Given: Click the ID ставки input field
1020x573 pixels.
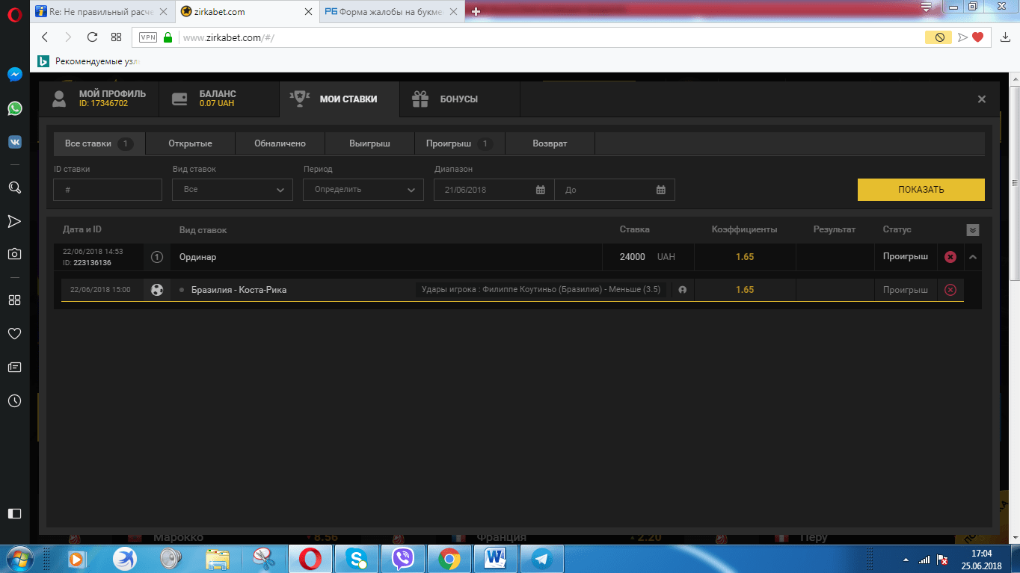Looking at the screenshot, I should (108, 190).
